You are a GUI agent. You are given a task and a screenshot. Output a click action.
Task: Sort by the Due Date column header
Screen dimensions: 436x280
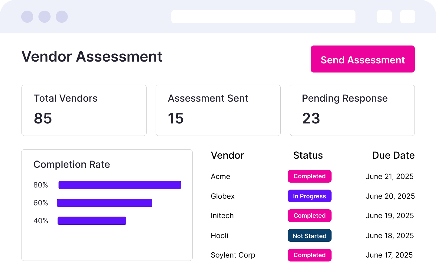[393, 155]
